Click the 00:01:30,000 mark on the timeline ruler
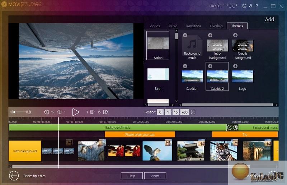 click(75, 122)
